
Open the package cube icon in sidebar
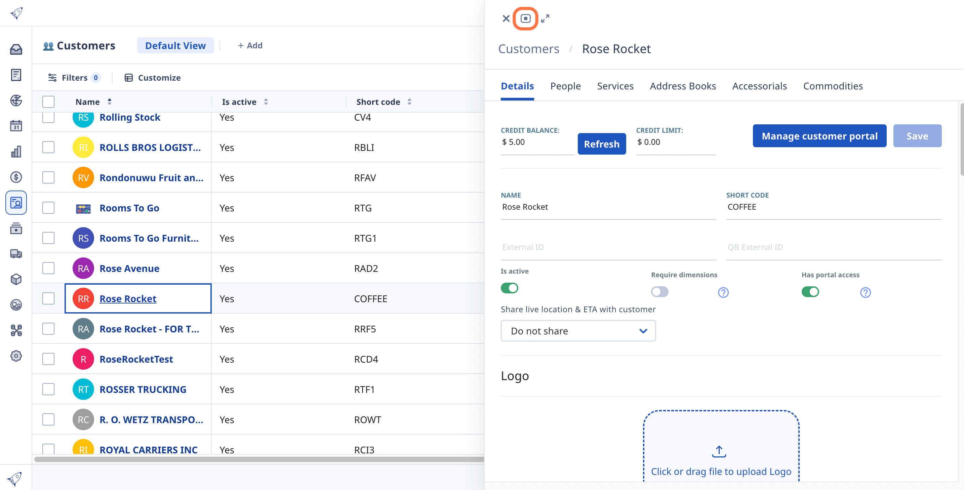[16, 279]
